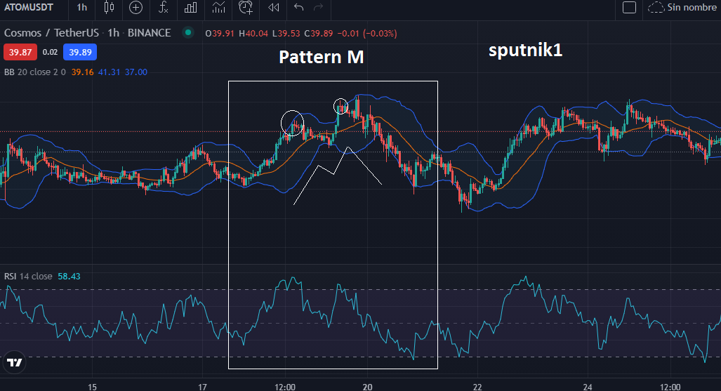Viewport: 721px width, 391px height.
Task: Click date label 22 on time axis
Action: [x=477, y=387]
